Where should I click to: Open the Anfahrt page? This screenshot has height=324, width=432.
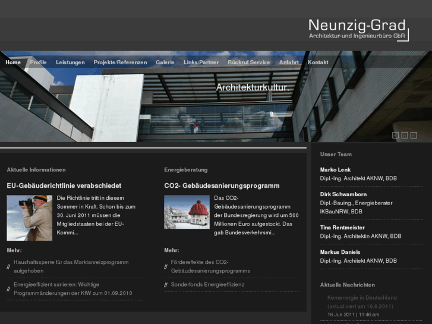point(289,62)
